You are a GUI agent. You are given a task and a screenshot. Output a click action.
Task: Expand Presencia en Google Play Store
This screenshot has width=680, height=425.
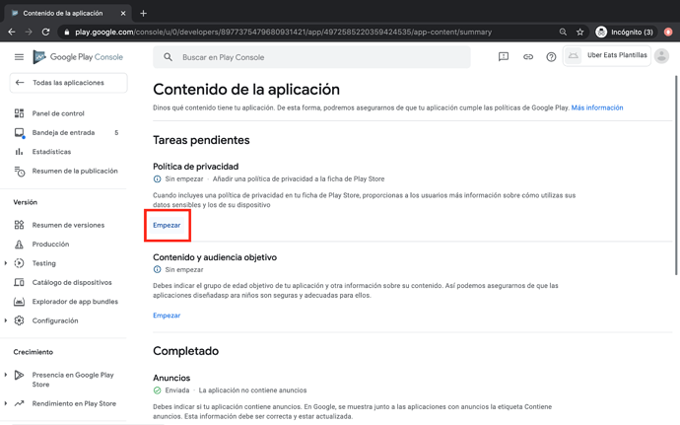tap(6, 375)
